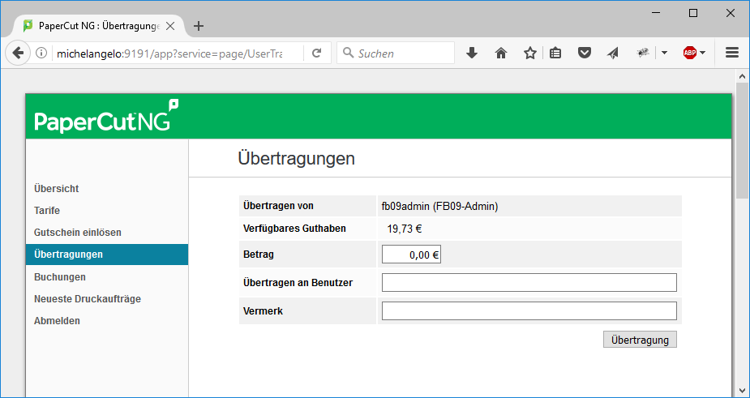
Task: Click the paper plane share icon
Action: tap(613, 53)
